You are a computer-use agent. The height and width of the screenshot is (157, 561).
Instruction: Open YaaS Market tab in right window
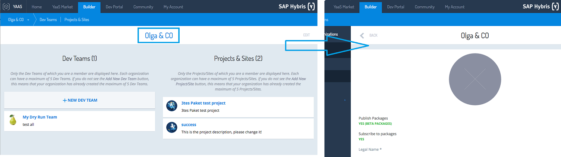click(344, 7)
